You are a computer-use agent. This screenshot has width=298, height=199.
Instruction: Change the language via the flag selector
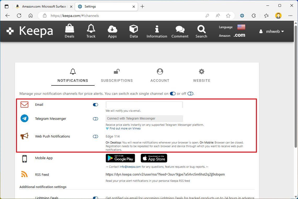(241, 27)
